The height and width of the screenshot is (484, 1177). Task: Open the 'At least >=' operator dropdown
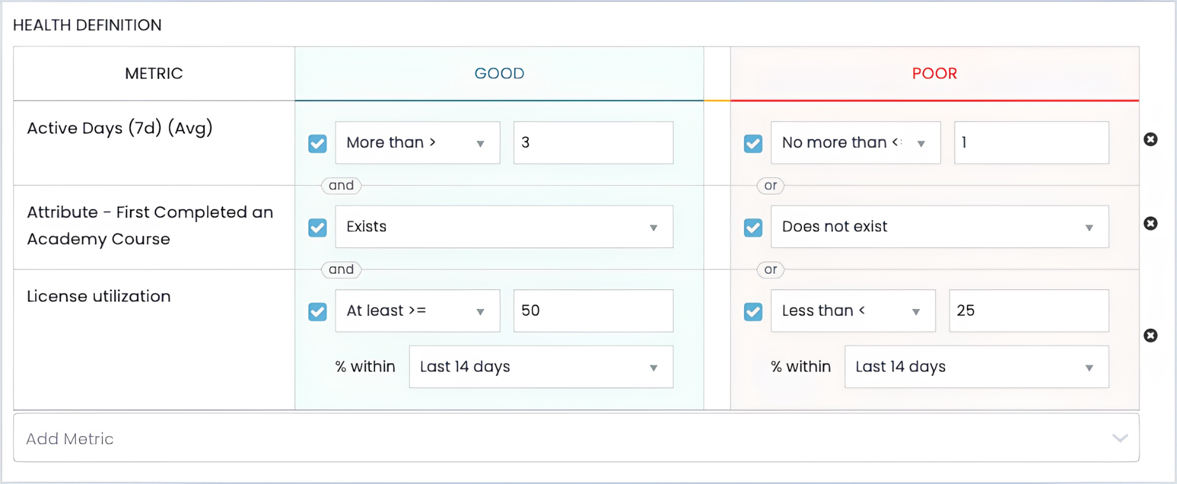(x=418, y=311)
